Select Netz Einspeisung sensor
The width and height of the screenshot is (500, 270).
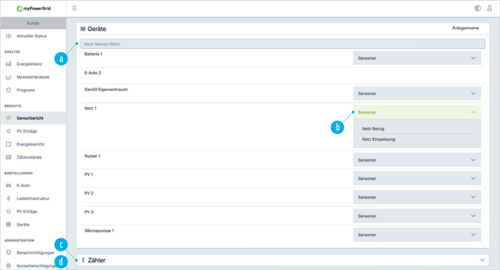tap(378, 139)
